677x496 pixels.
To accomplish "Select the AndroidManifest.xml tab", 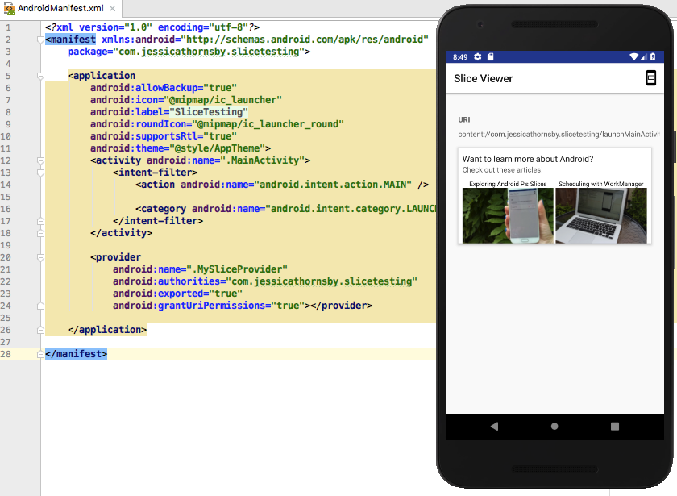I will (60, 8).
